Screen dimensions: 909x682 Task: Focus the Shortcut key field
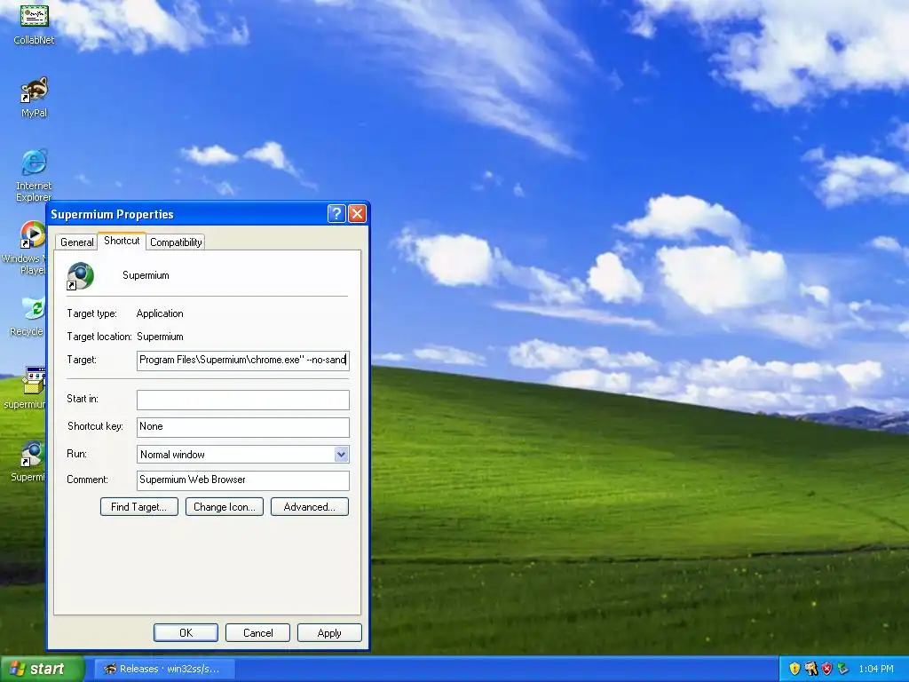click(x=243, y=427)
